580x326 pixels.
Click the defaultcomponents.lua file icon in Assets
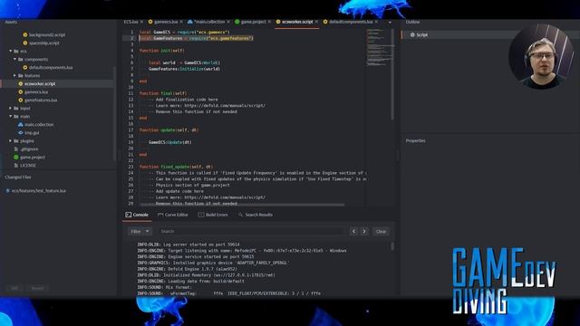point(25,67)
